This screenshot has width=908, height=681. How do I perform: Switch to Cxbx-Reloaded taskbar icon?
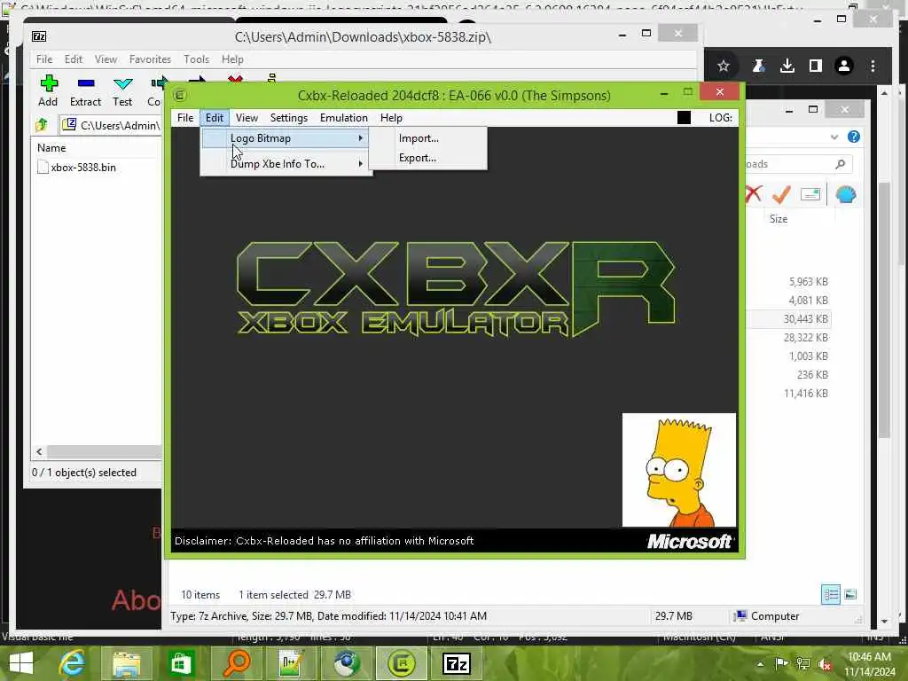402,663
